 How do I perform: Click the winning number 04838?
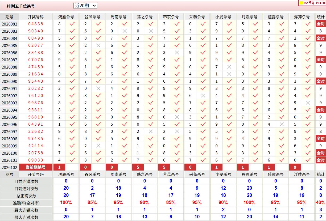[x=36, y=24]
